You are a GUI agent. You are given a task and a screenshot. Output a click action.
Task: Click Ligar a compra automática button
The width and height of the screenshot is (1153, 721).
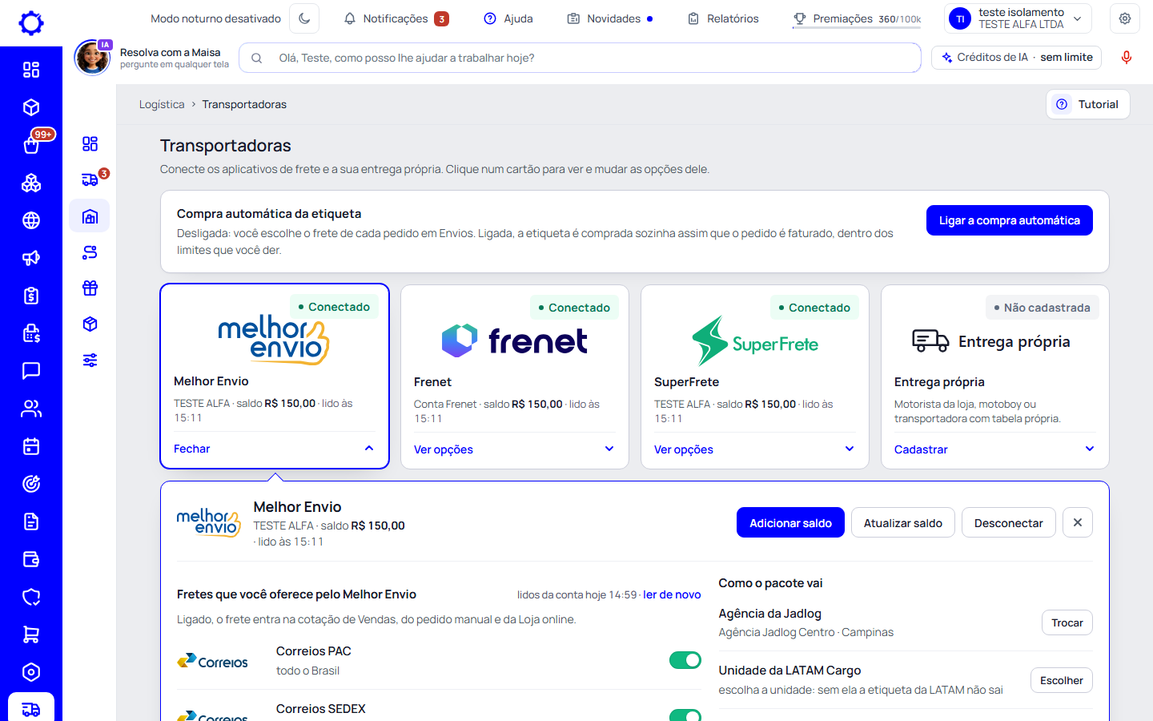[x=1010, y=220]
